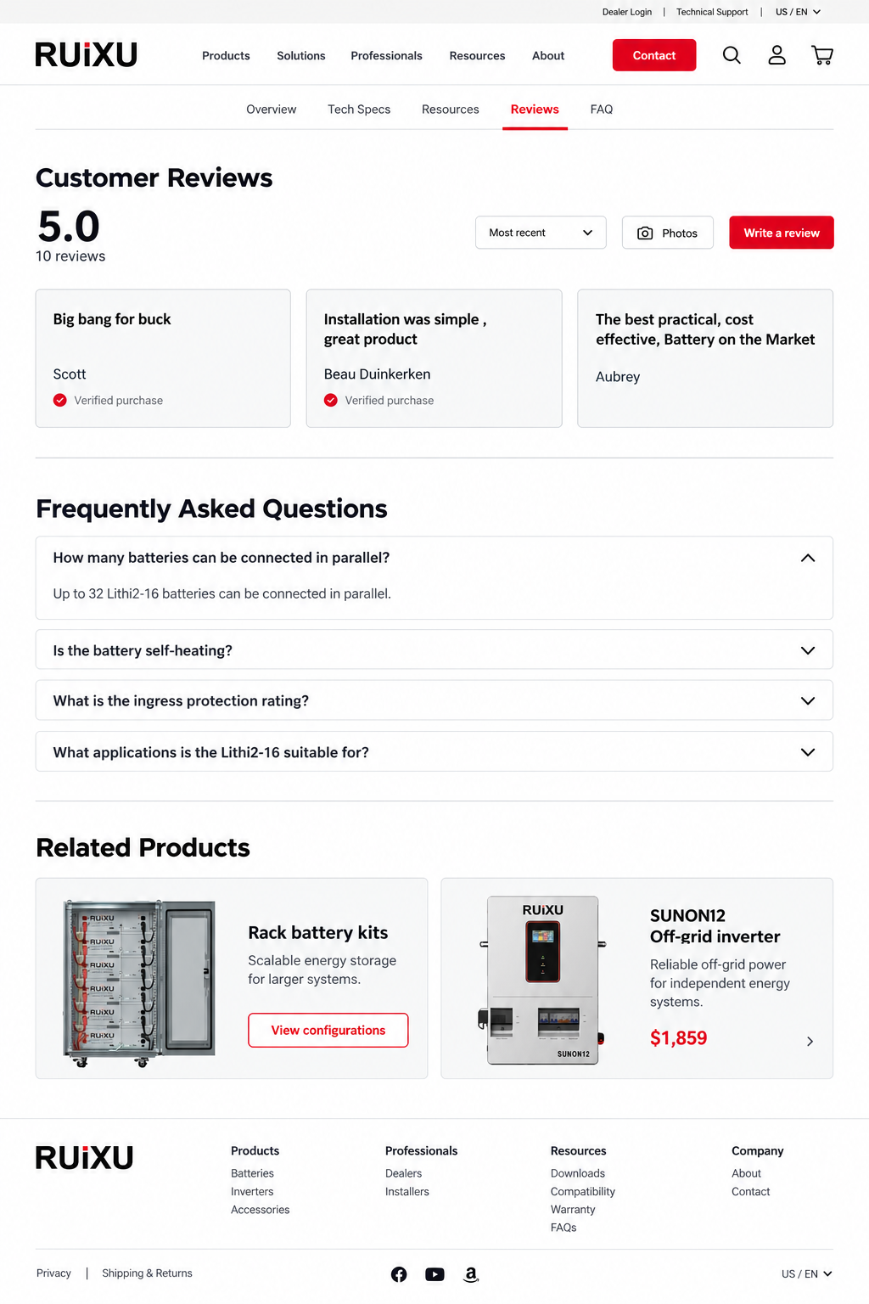Image resolution: width=869 pixels, height=1304 pixels.
Task: Open the YouTube footer icon
Action: pyautogui.click(x=434, y=1274)
